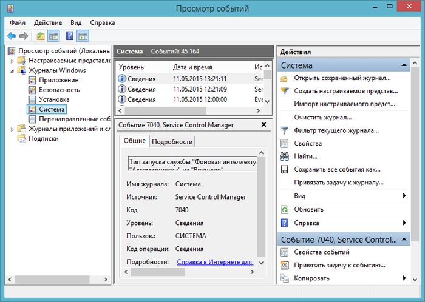Open the Действие menu
425x302 pixels.
pyautogui.click(x=47, y=22)
